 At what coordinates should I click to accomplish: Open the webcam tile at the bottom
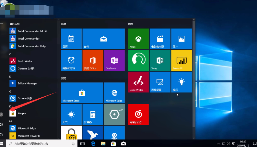[114, 133]
